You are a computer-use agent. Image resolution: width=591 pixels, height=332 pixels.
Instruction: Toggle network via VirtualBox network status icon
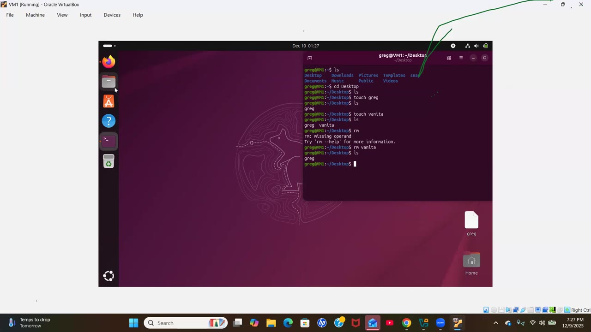(x=515, y=310)
